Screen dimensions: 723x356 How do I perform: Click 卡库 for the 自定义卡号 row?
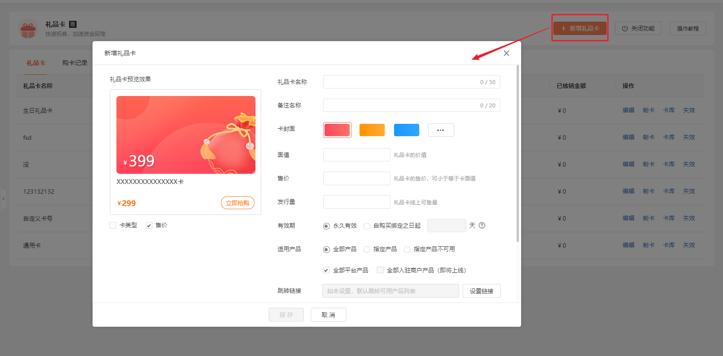pos(669,218)
